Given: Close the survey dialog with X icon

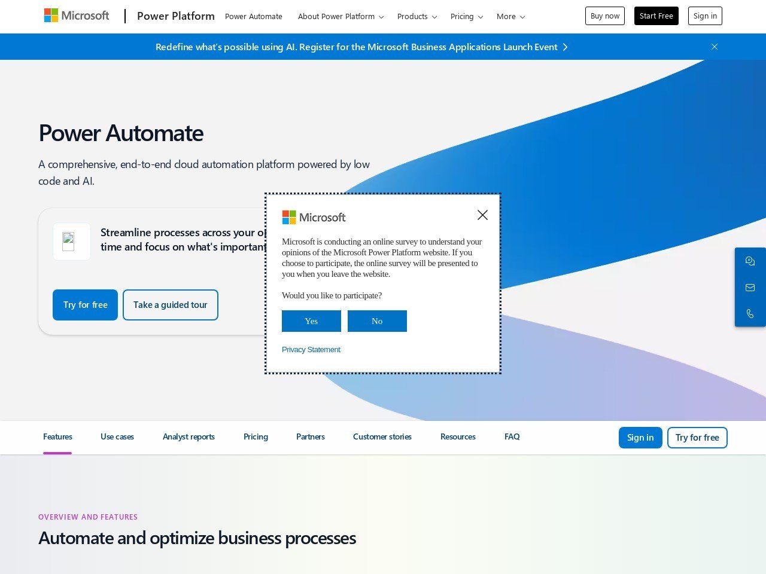Looking at the screenshot, I should point(482,215).
